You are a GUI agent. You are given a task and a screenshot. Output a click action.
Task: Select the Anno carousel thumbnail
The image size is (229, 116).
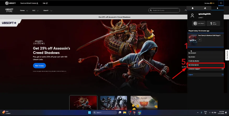click(144, 103)
